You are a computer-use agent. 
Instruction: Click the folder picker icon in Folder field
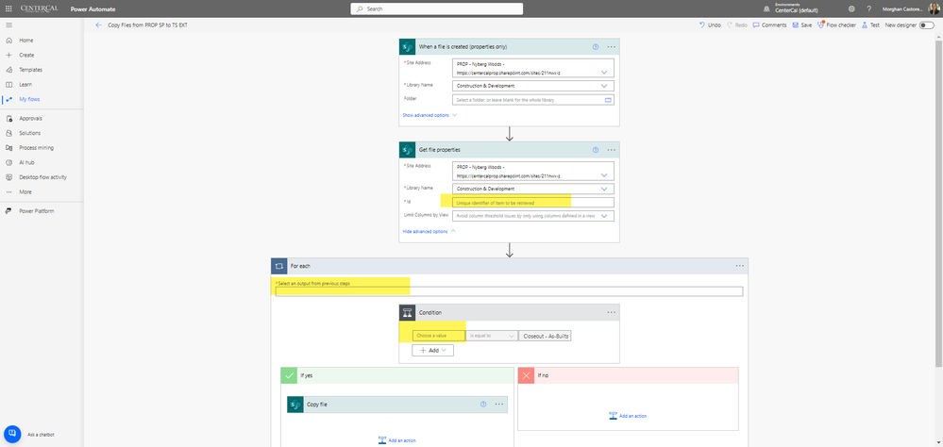pos(607,100)
